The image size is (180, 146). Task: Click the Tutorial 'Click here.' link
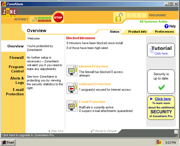pos(161,53)
